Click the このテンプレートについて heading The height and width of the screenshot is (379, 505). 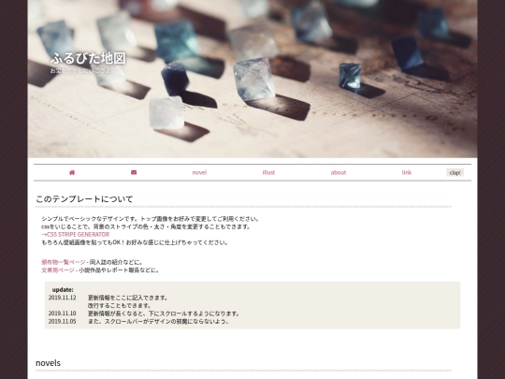coord(84,199)
